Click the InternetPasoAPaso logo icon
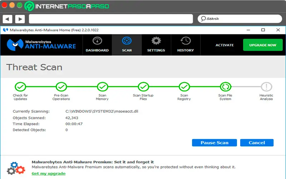The image size is (286, 179). (x=29, y=6)
